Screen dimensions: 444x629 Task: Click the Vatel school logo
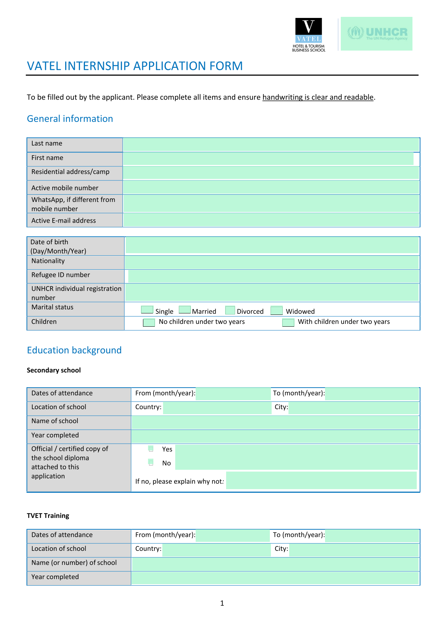pyautogui.click(x=309, y=35)
